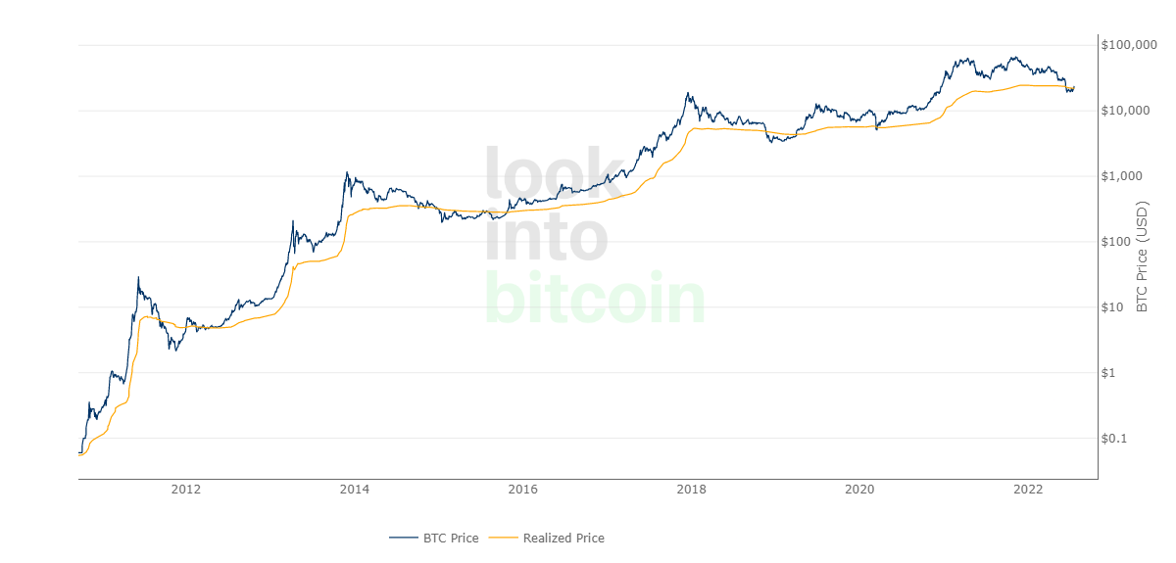Click the gray "look" watermark word
This screenshot has width=1176, height=563.
coord(555,175)
